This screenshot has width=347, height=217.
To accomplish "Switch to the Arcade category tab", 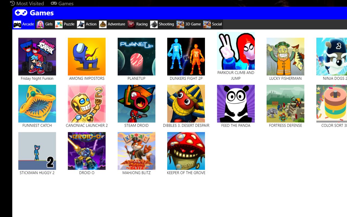I will click(24, 24).
